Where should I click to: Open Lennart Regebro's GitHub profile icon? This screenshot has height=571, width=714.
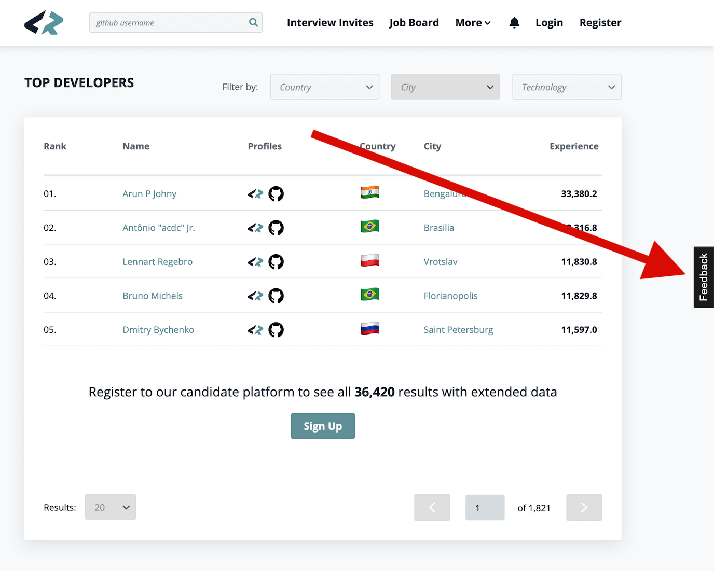(x=276, y=262)
